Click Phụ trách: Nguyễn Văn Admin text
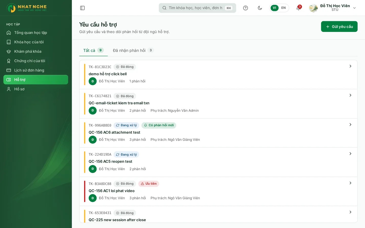Image resolution: width=365 pixels, height=228 pixels. pyautogui.click(x=175, y=110)
